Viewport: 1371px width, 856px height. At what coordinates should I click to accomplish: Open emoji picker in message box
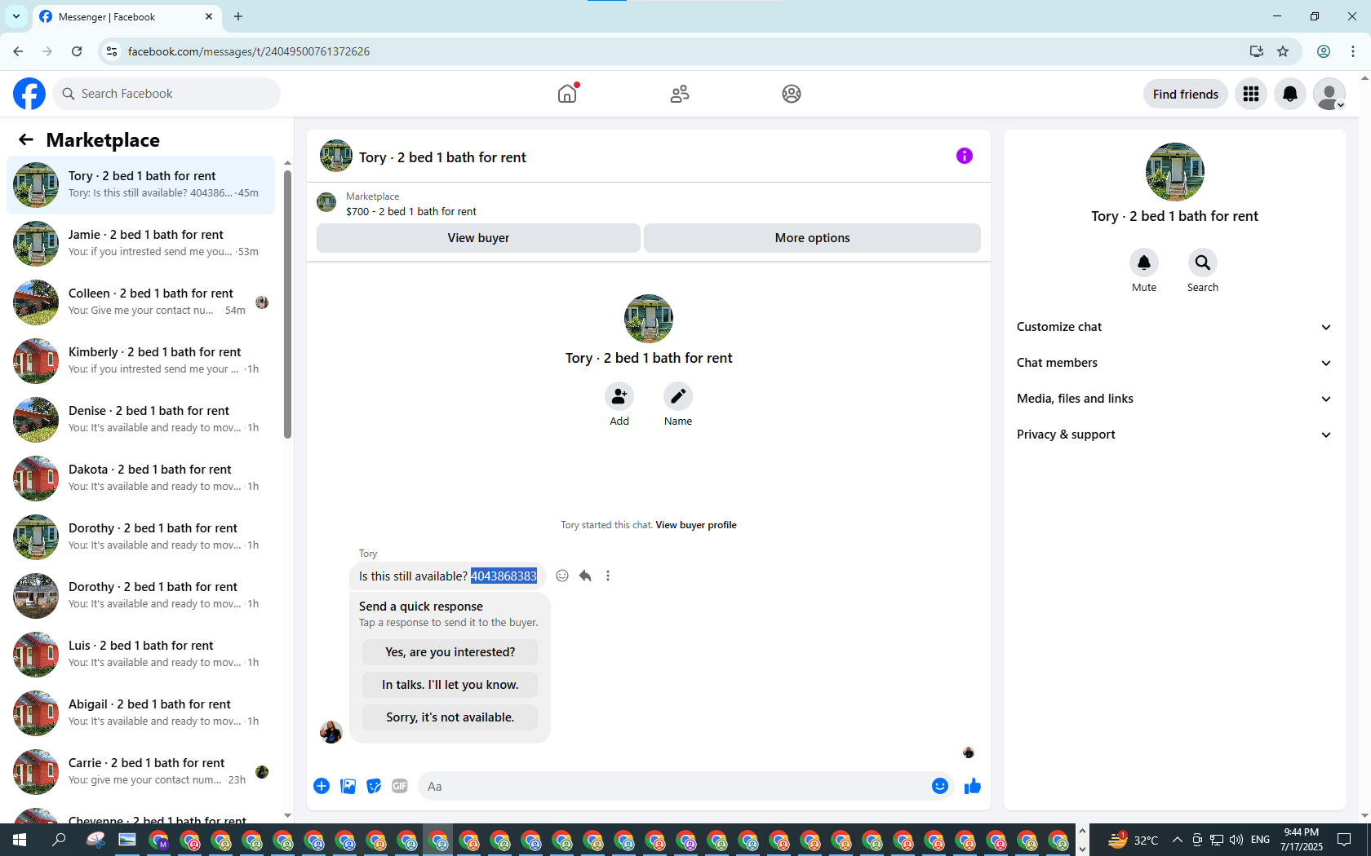[940, 786]
